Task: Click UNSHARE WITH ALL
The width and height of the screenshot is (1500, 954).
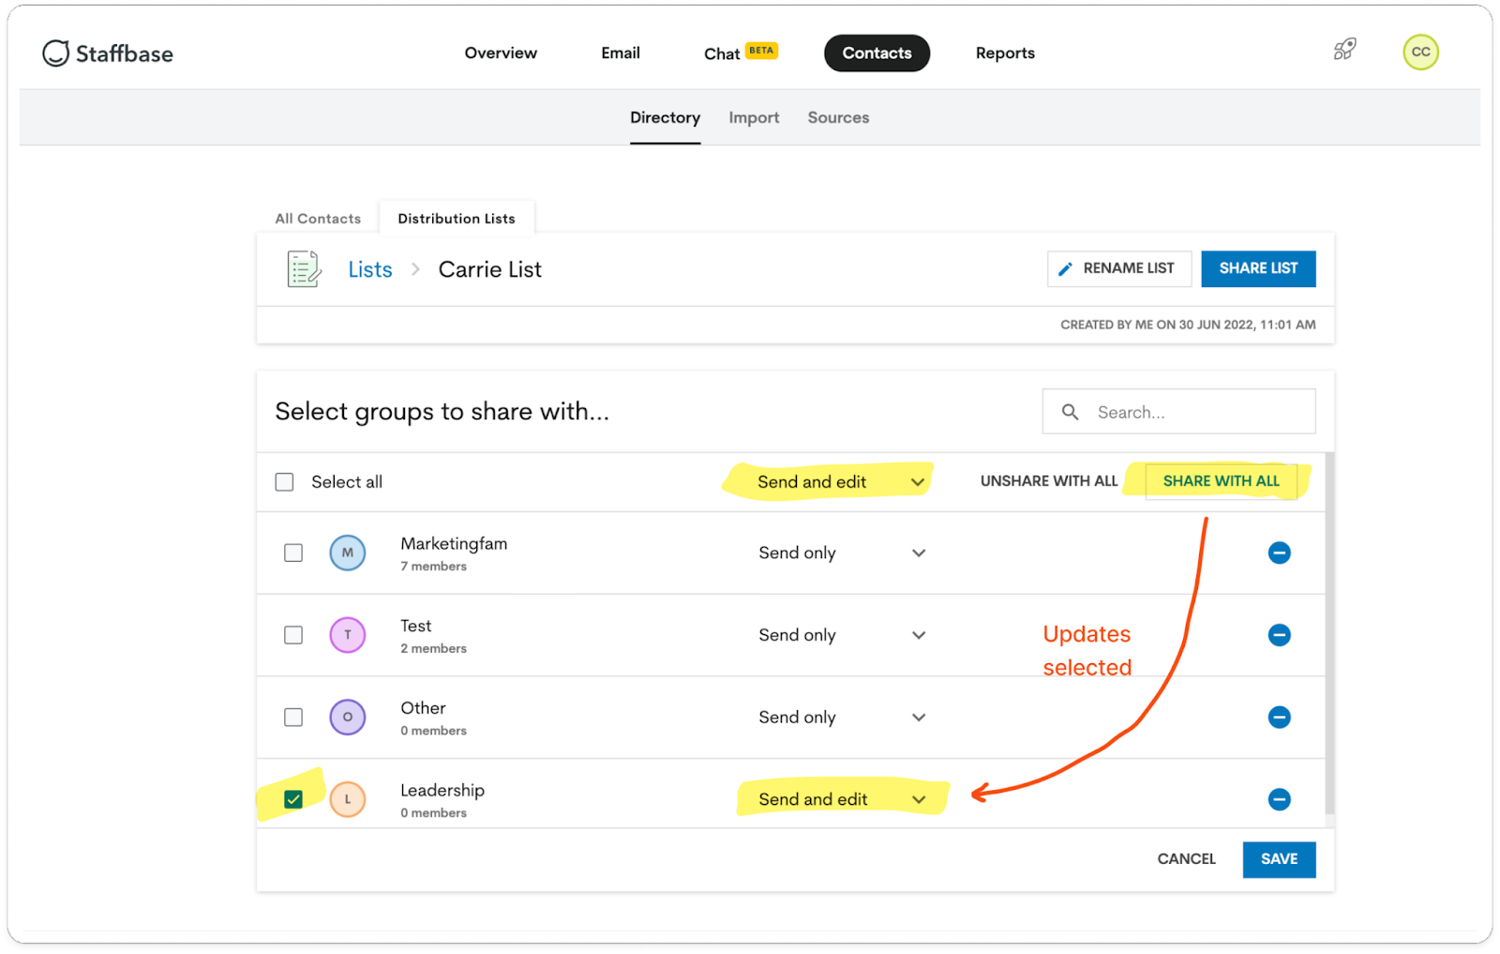Action: click(1049, 481)
